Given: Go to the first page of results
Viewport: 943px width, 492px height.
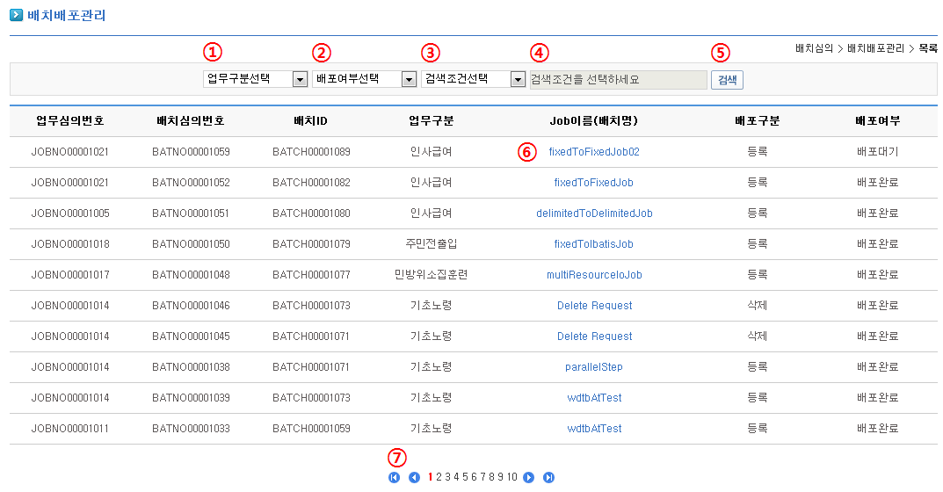Looking at the screenshot, I should (x=394, y=477).
